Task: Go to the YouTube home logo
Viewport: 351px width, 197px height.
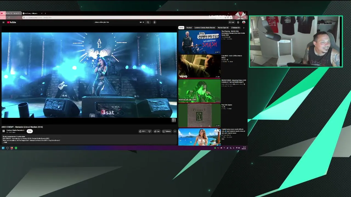Action: click(x=12, y=22)
